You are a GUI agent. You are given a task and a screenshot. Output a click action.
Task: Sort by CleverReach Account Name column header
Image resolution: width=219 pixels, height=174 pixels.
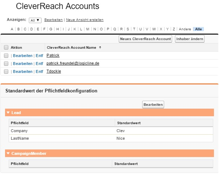[71, 48]
